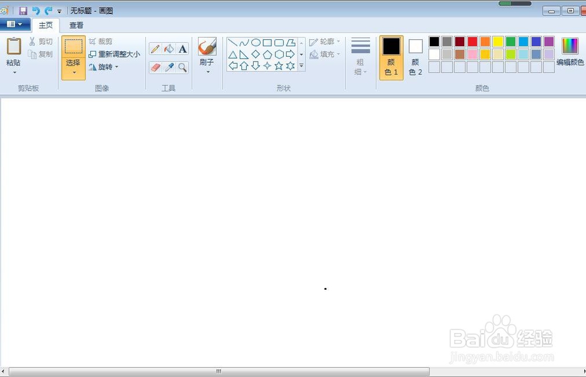The height and width of the screenshot is (377, 586).
Task: Click Resize (重新调整大小) button
Action: [114, 54]
